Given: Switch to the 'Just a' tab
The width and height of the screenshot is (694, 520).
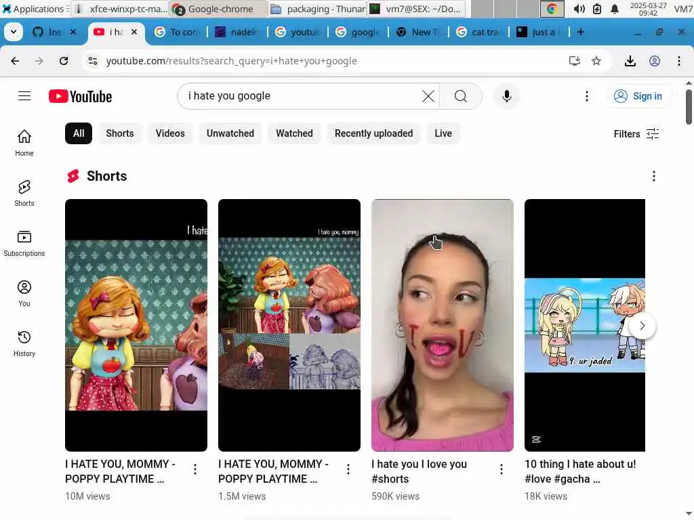Looking at the screenshot, I should [538, 32].
